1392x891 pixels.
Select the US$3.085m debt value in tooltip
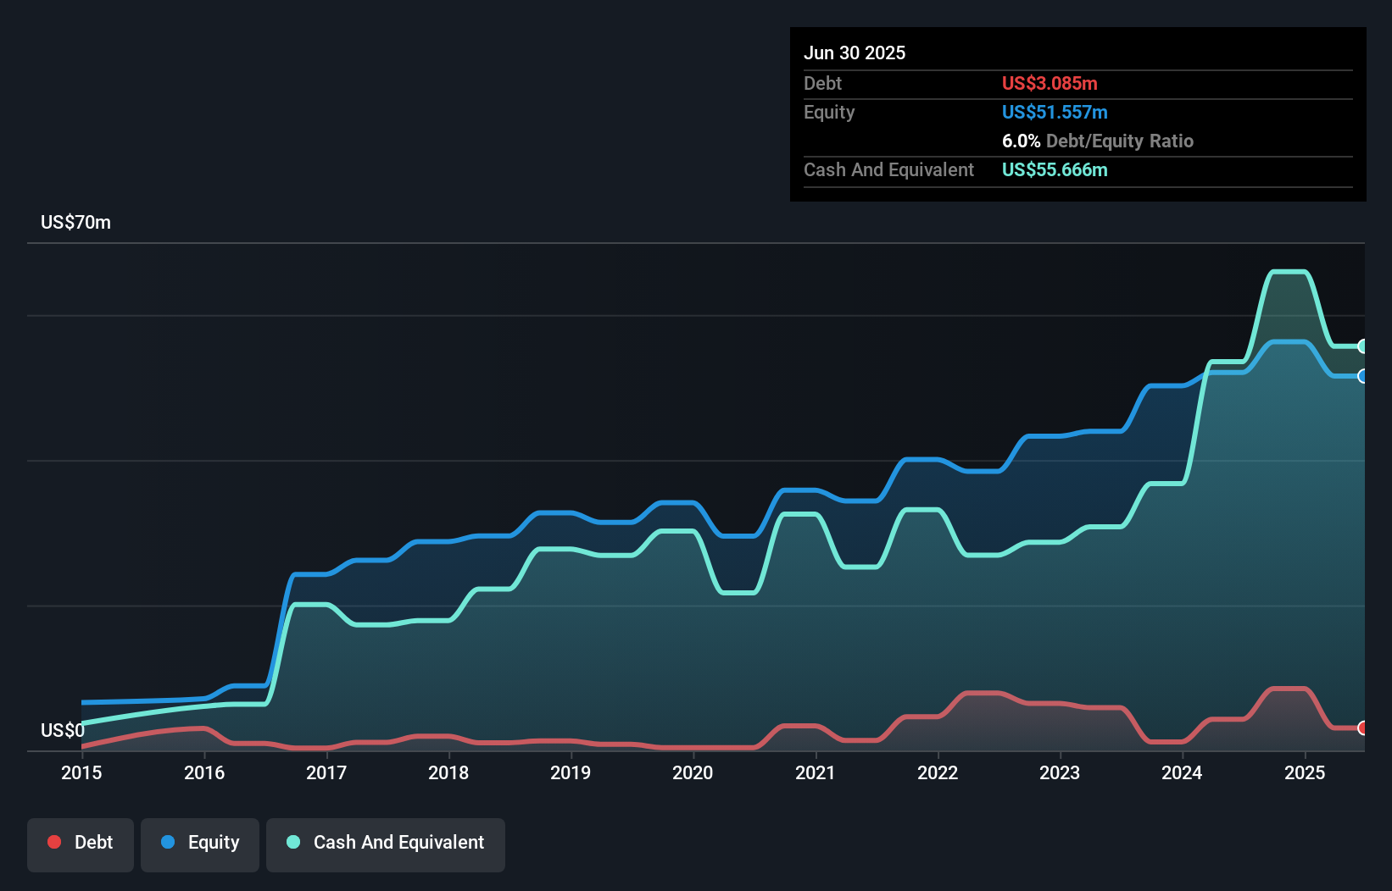[1050, 84]
